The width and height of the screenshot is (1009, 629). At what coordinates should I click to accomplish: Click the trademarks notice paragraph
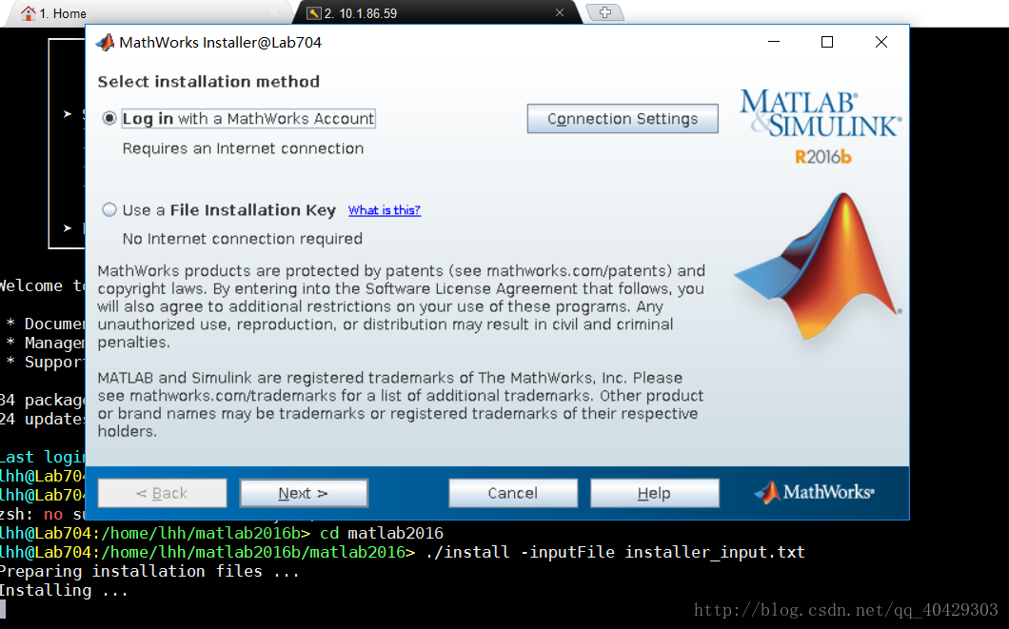(400, 404)
